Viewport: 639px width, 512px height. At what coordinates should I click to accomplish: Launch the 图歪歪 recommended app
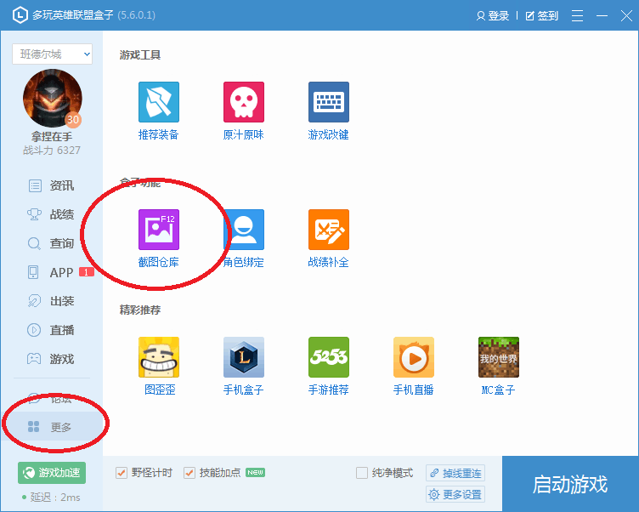159,366
